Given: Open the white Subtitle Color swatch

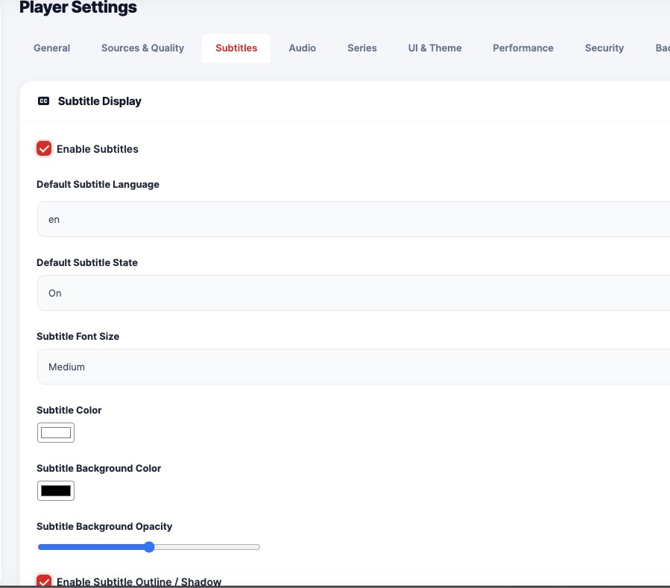Looking at the screenshot, I should click(56, 432).
